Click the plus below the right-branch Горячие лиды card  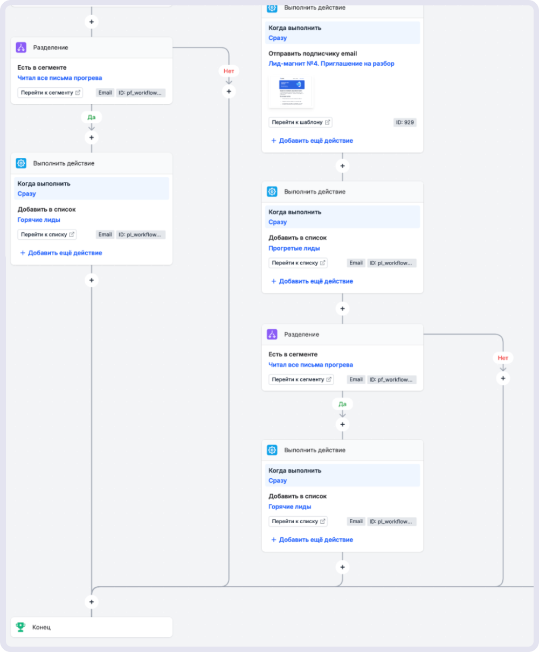tap(342, 567)
